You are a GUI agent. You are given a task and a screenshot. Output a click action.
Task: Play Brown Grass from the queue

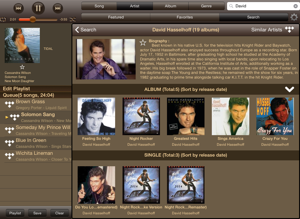pos(35,105)
